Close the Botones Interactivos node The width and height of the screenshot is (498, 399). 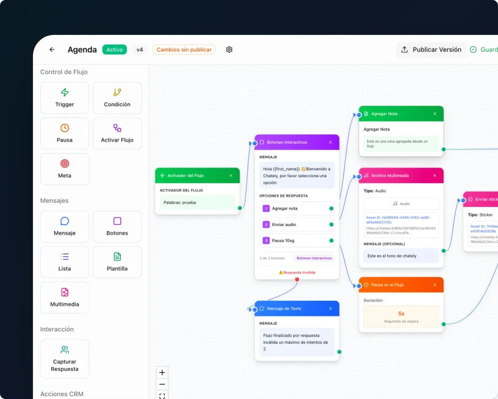(331, 142)
